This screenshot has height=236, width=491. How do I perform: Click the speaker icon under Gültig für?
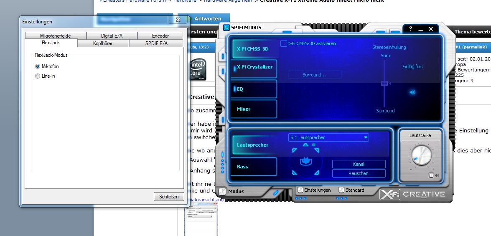tap(412, 92)
